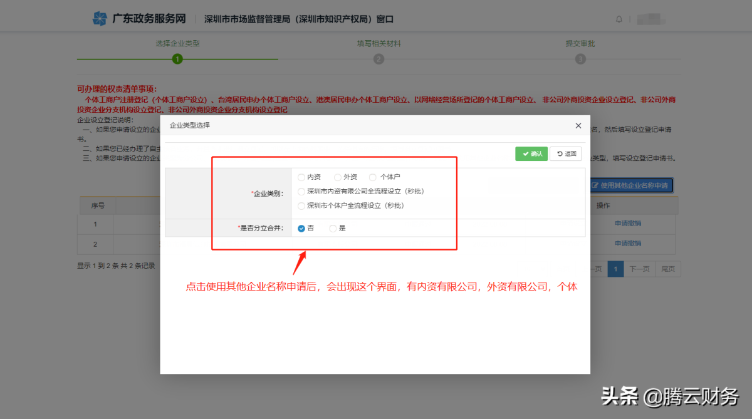The height and width of the screenshot is (419, 752).
Task: Click step 3 提交审批 indicator
Action: pos(580,59)
